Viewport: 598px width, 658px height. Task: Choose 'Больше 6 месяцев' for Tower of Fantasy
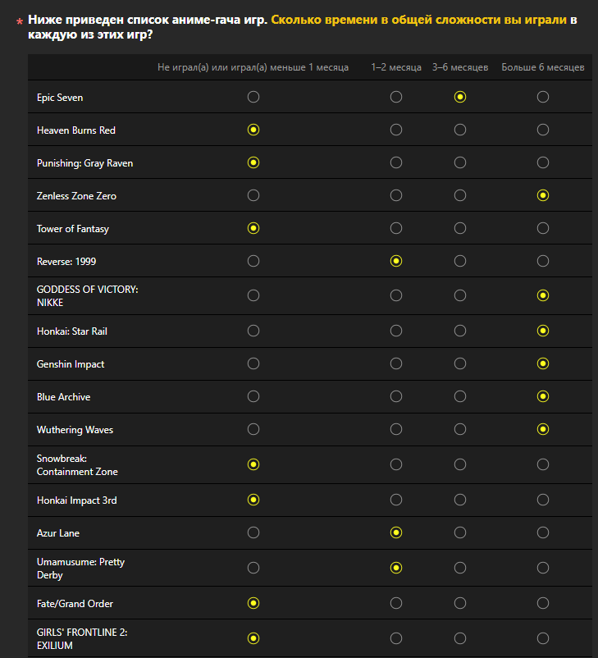click(x=542, y=228)
